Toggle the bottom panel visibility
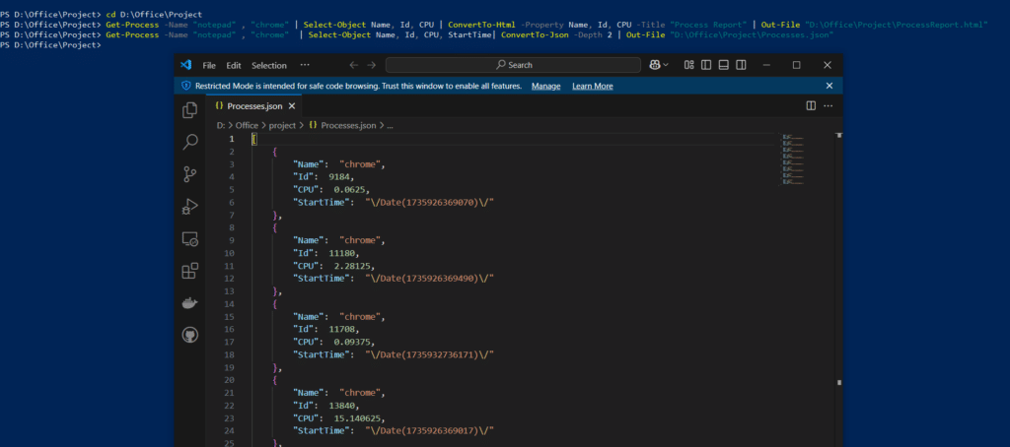Viewport: 1010px width, 447px height. pyautogui.click(x=723, y=65)
